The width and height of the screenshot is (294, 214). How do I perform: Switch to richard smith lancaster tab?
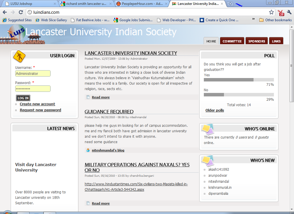pyautogui.click(x=86, y=4)
